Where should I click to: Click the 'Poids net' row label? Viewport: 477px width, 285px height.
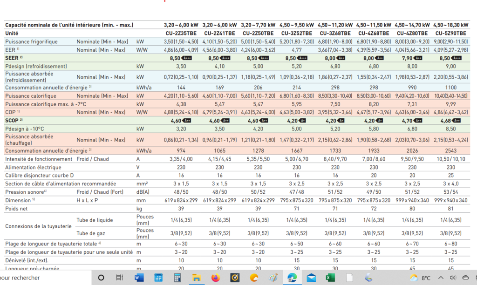click(16, 209)
